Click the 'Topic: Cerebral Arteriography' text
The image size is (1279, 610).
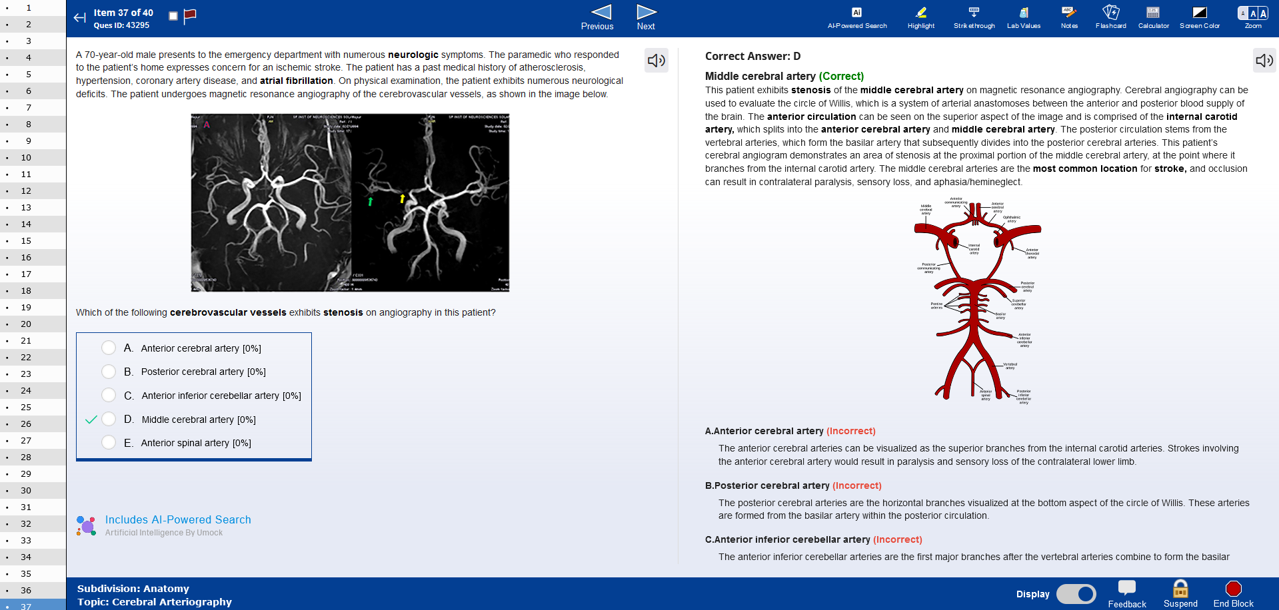point(155,602)
